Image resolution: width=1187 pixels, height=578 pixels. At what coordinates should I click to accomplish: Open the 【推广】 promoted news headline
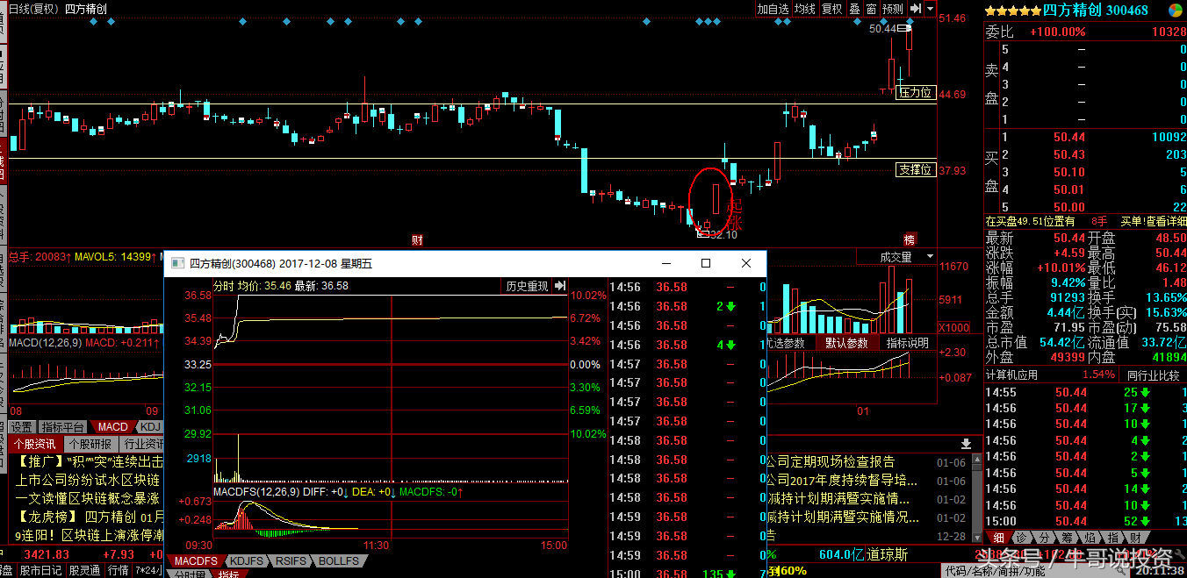(90, 461)
